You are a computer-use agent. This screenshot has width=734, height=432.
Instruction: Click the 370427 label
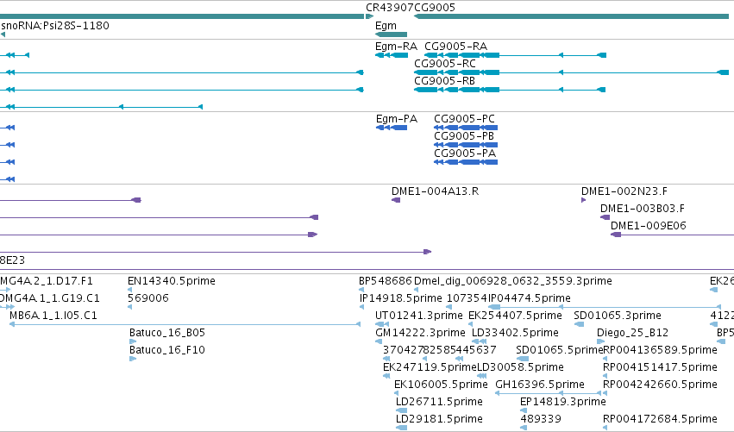click(x=403, y=351)
